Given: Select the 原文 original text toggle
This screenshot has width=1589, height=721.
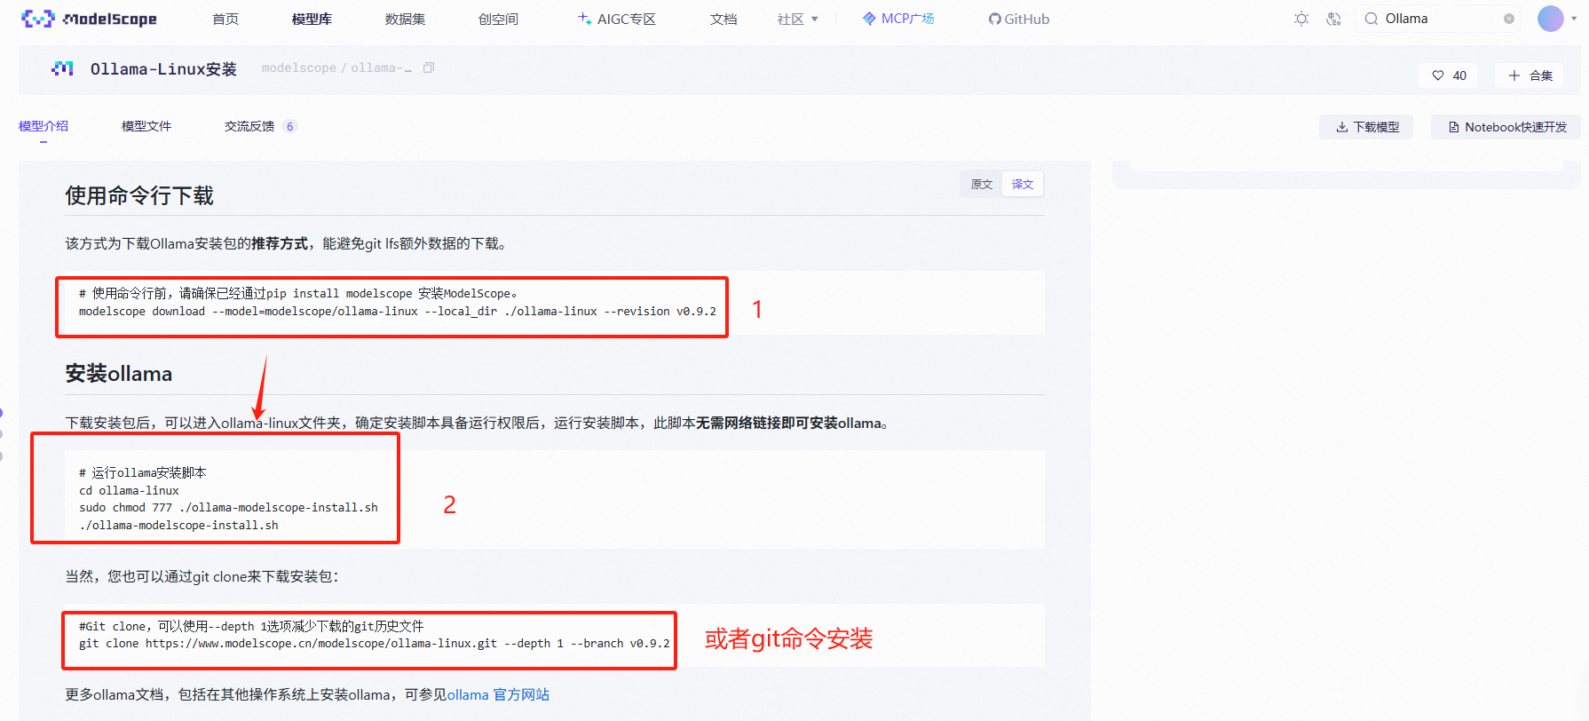Looking at the screenshot, I should tap(981, 184).
